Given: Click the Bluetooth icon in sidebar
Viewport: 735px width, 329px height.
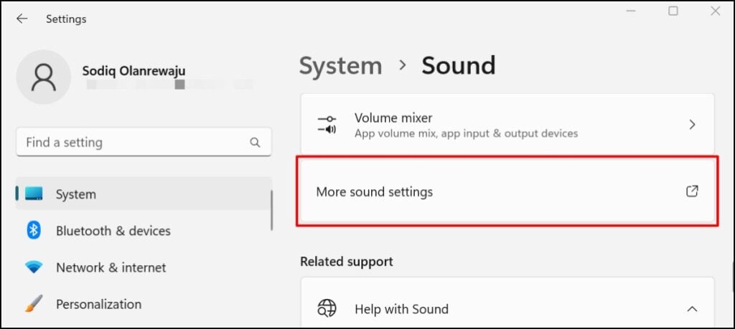Looking at the screenshot, I should pyautogui.click(x=34, y=231).
